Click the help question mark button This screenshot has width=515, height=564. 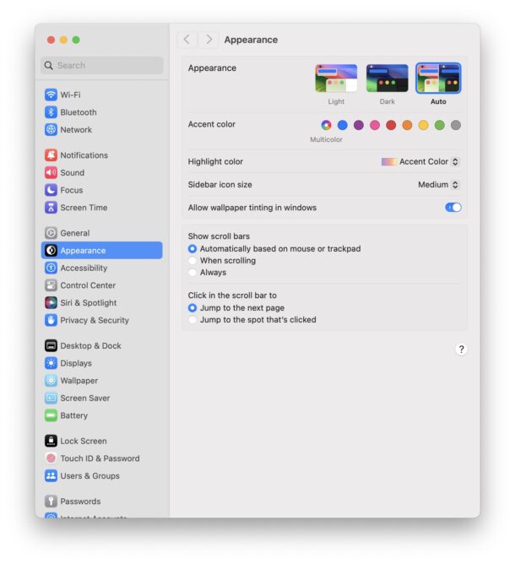[461, 350]
